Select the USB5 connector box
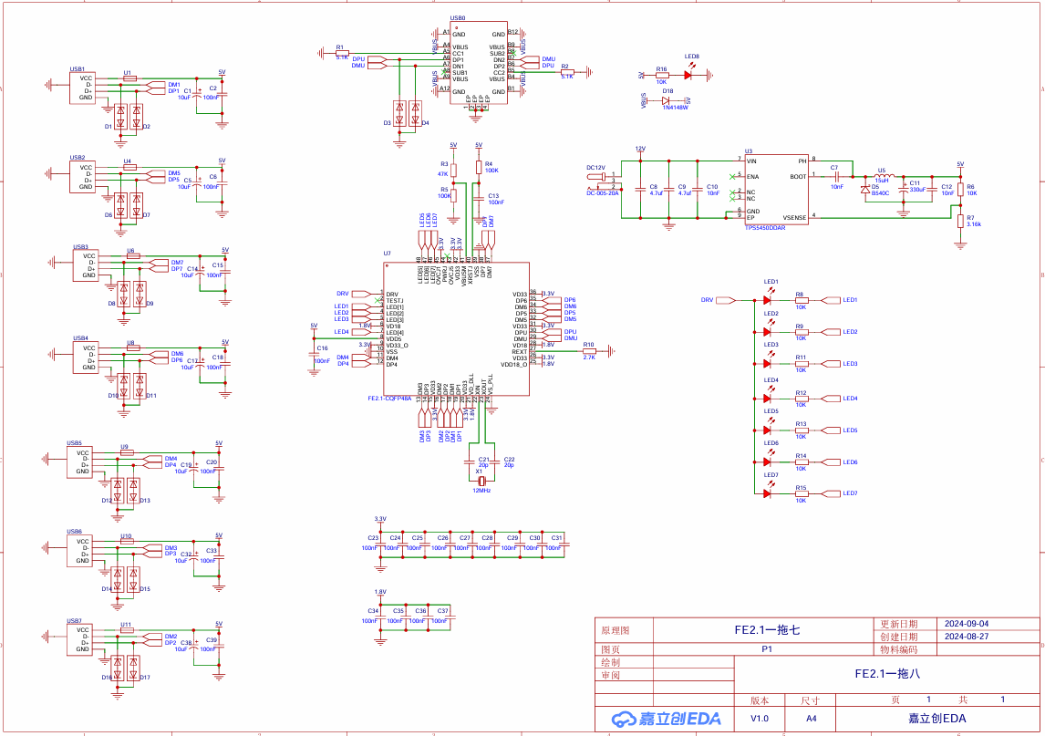Viewport: 1045px width, 736px height. pos(79,462)
